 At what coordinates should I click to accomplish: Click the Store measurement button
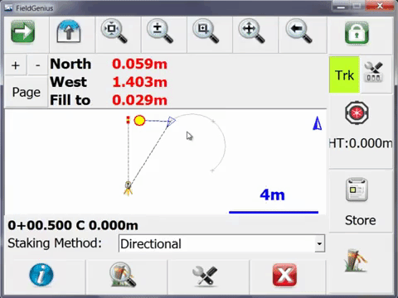(360, 202)
